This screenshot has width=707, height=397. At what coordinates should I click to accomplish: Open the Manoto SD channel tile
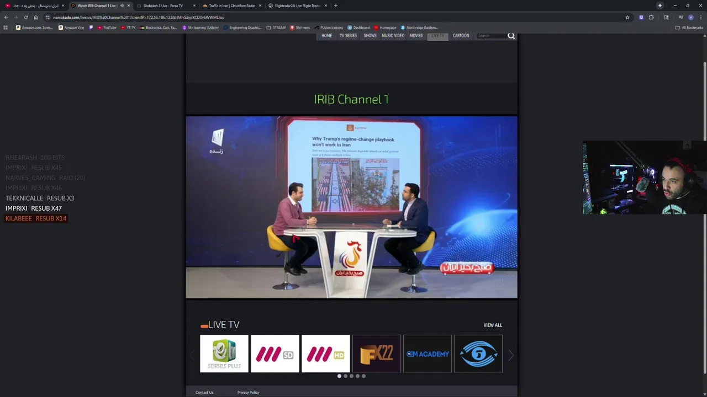275,353
